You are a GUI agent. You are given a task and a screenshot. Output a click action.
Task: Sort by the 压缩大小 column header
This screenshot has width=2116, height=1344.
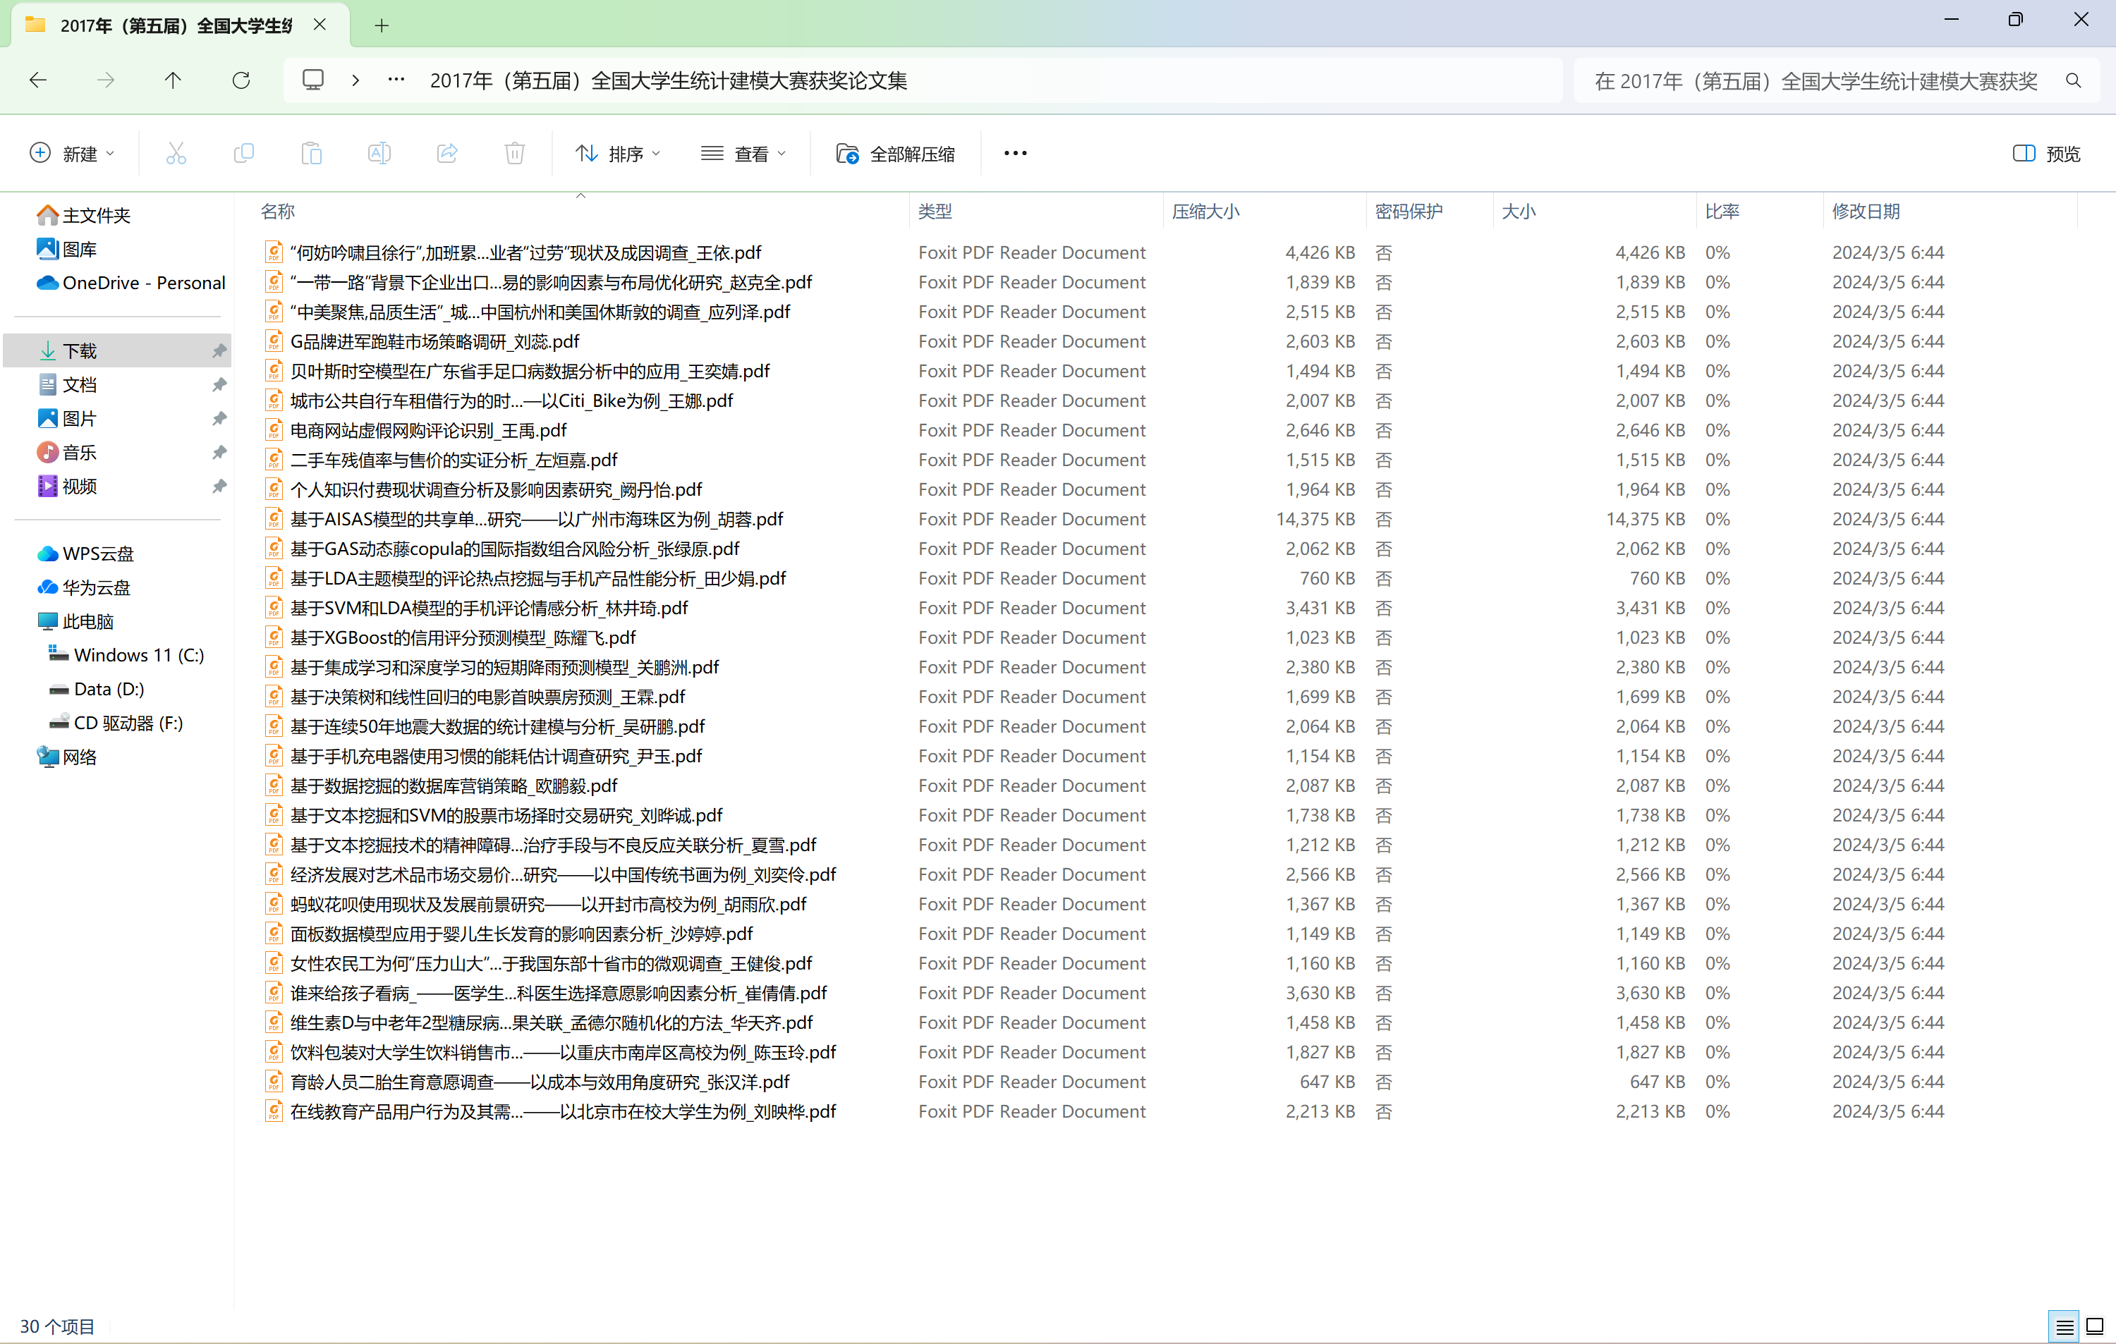click(1205, 212)
